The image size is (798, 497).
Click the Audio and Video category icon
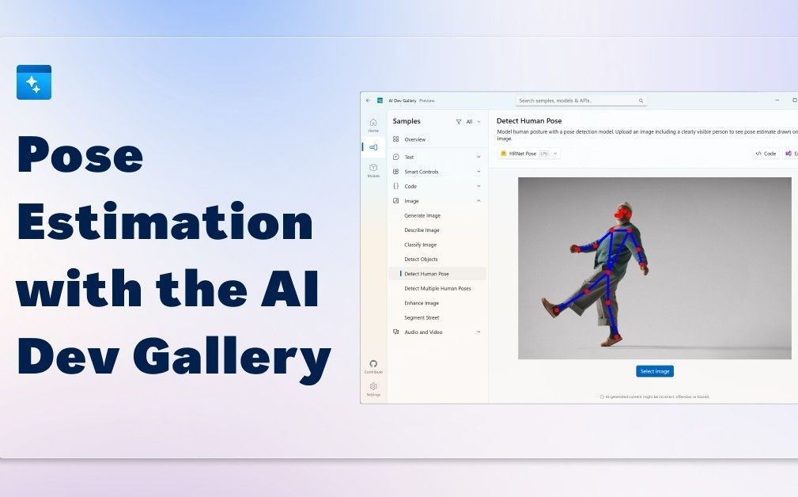tap(396, 332)
